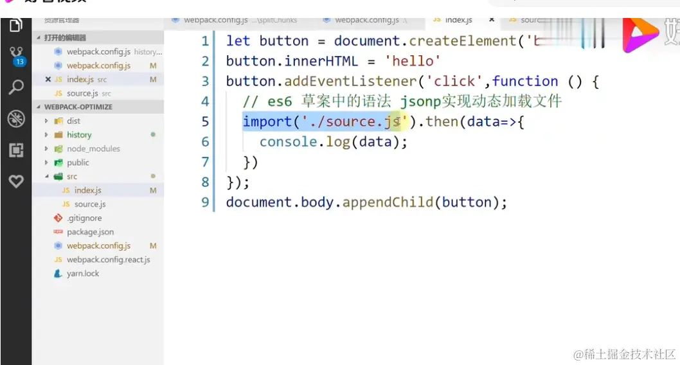Click the npm icon beside package.json
This screenshot has height=365, width=680.
(58, 232)
